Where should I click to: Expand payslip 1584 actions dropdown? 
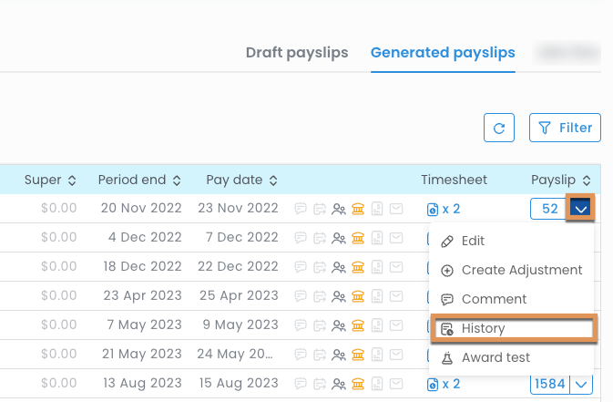click(x=583, y=385)
